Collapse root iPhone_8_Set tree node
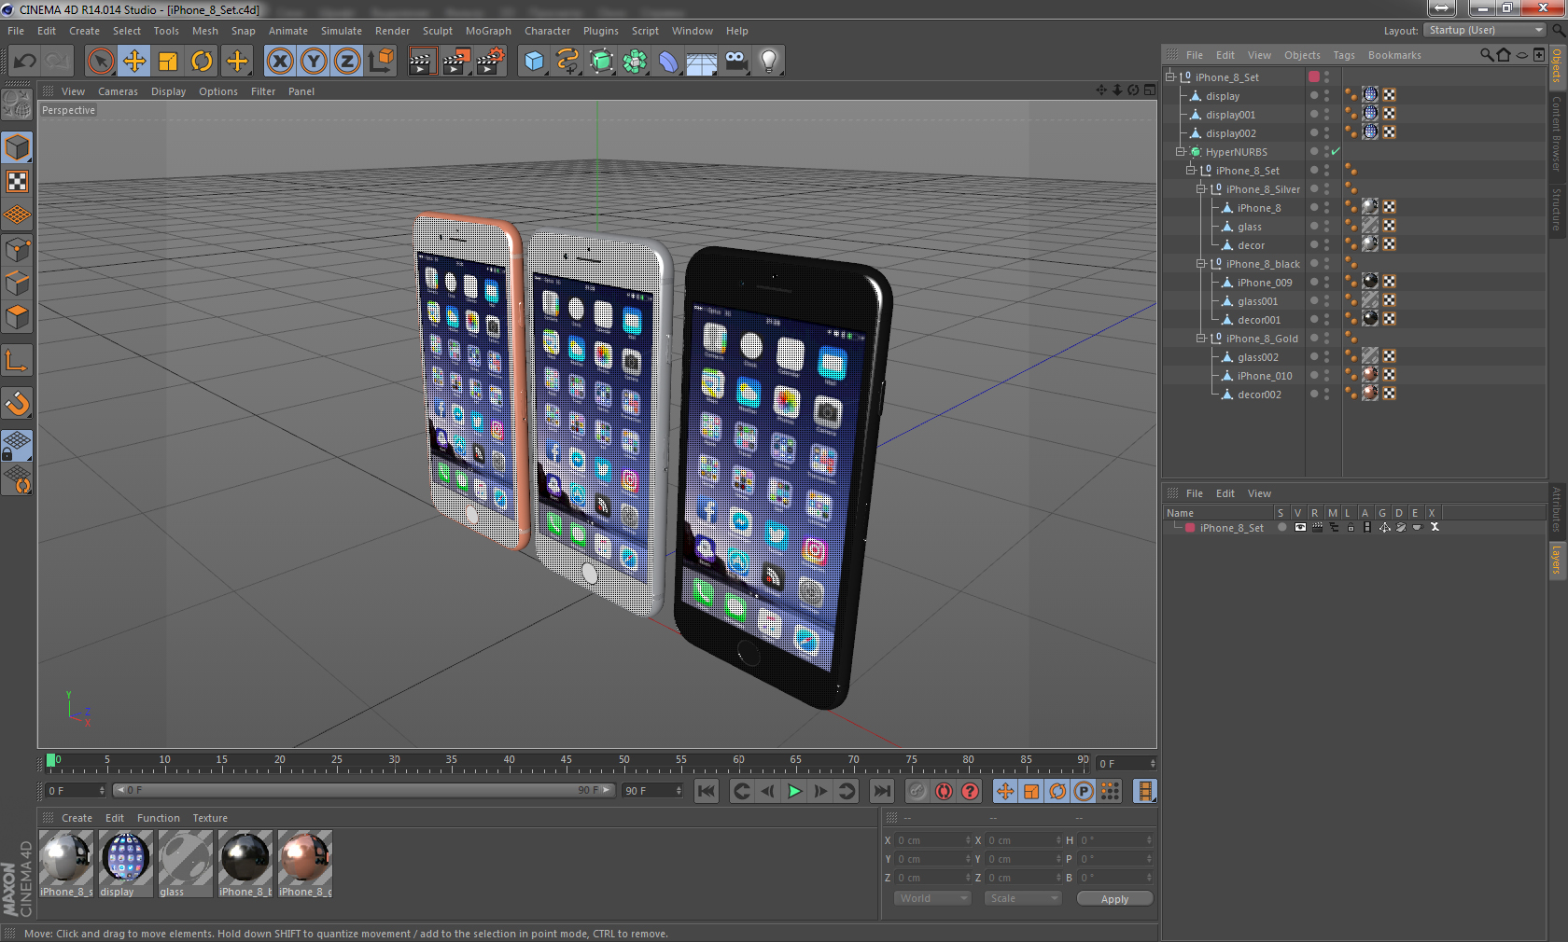1568x942 pixels. pyautogui.click(x=1170, y=76)
